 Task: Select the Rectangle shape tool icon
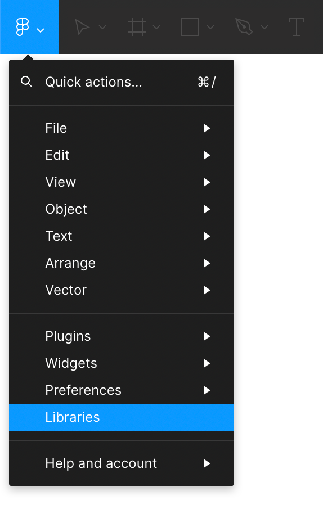[190, 27]
